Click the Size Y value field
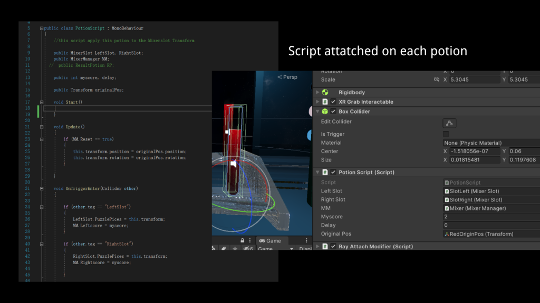 (524, 160)
